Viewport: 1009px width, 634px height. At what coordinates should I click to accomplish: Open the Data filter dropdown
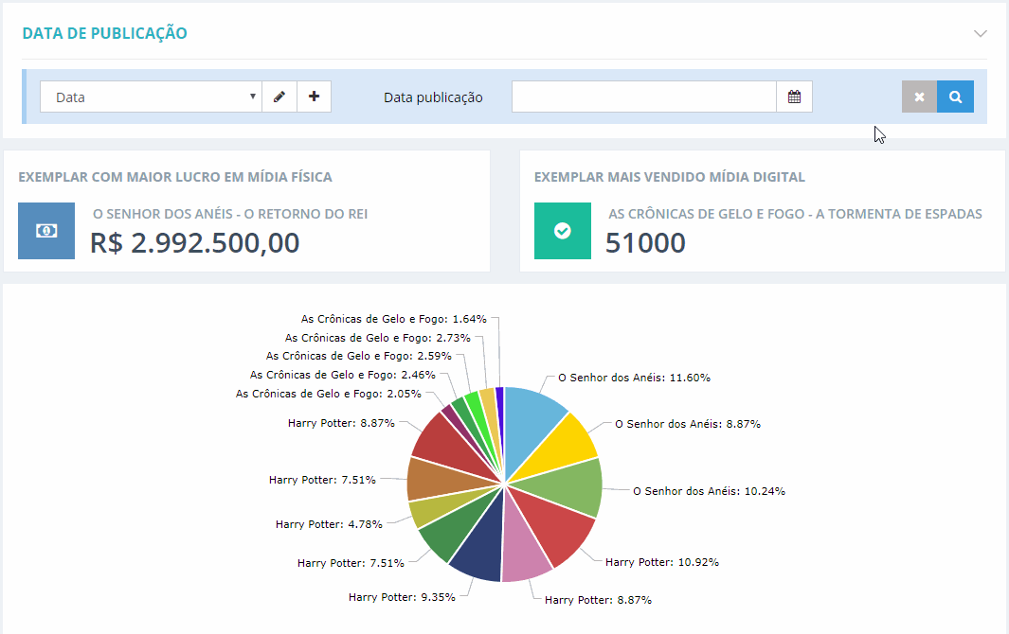point(151,97)
